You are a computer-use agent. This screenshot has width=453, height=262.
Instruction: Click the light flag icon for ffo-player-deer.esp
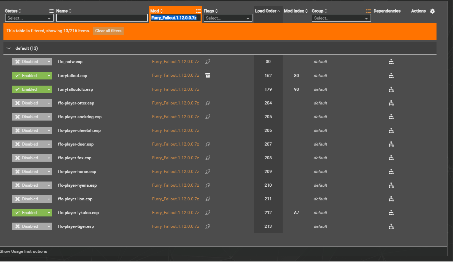pos(207,144)
